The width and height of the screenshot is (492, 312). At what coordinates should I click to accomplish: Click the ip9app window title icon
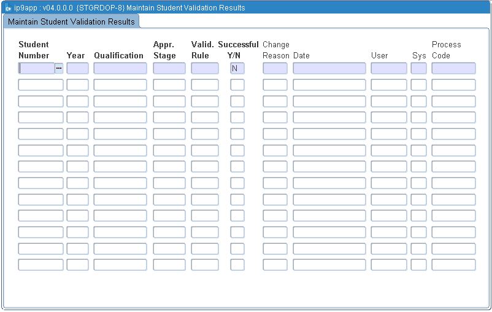(8, 8)
